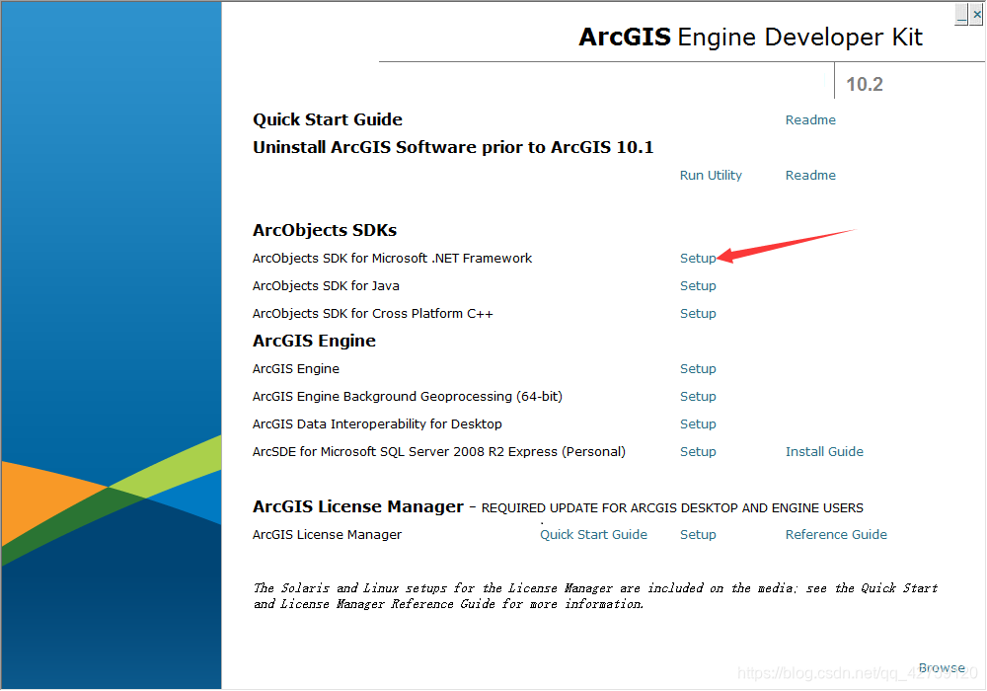
Task: Click Setup for ArcGIS Data Interoperability for Desktop
Action: pyautogui.click(x=698, y=424)
